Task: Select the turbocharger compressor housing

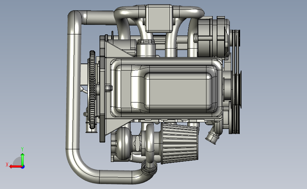Action: coord(123,143)
